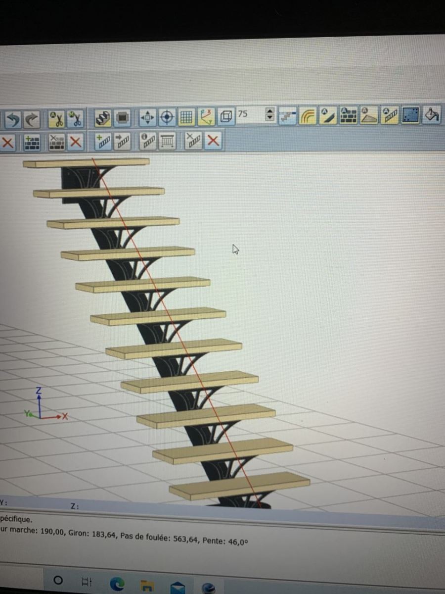The height and width of the screenshot is (594, 445).
Task: Select the paint bucket fill tool
Action: (431, 115)
